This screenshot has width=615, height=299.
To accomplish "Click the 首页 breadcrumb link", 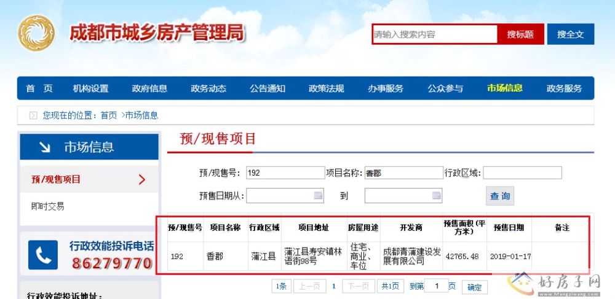I will coord(108,115).
